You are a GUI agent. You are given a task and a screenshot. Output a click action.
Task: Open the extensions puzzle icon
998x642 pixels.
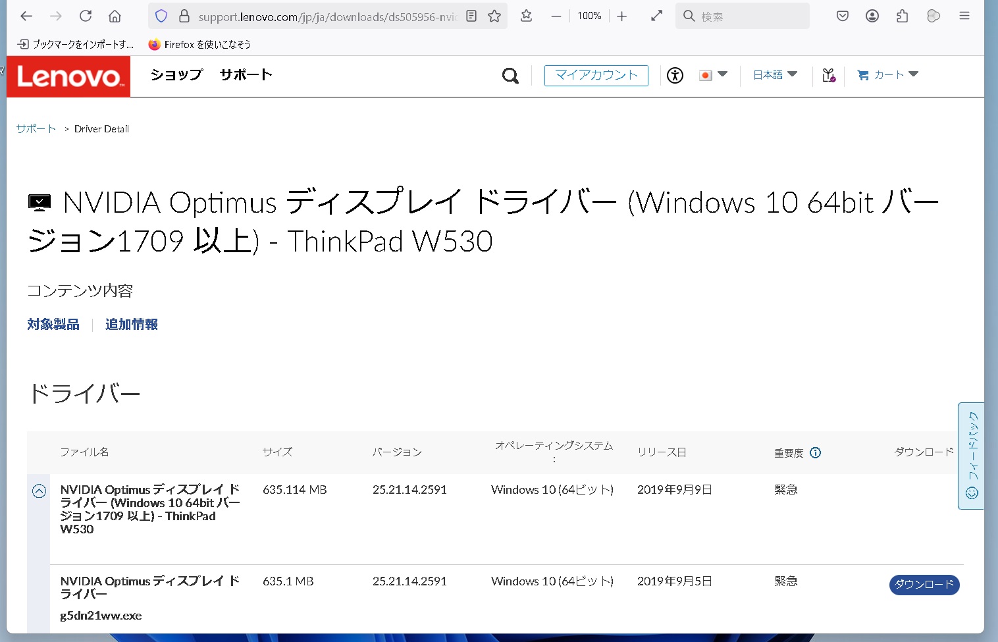coord(903,16)
